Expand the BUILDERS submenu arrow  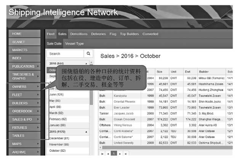[38, 103]
